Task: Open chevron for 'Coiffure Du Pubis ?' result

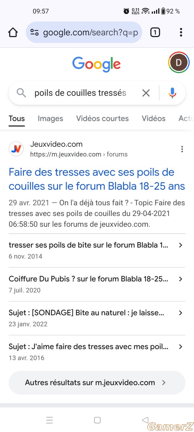Action: pos(181,279)
